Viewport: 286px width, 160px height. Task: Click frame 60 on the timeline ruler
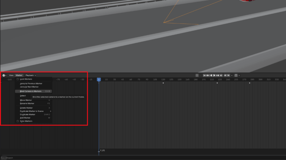coord(131,80)
